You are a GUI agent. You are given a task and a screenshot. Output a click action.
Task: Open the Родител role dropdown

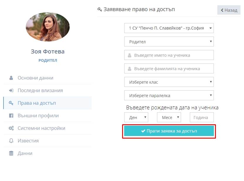[169, 42]
